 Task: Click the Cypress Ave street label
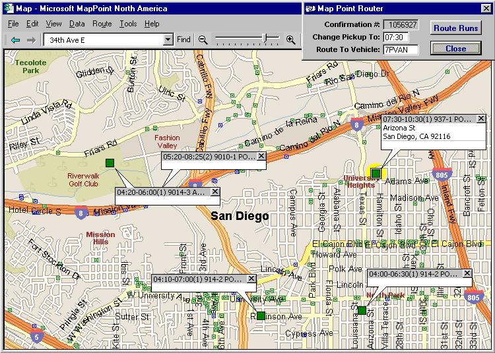309,333
